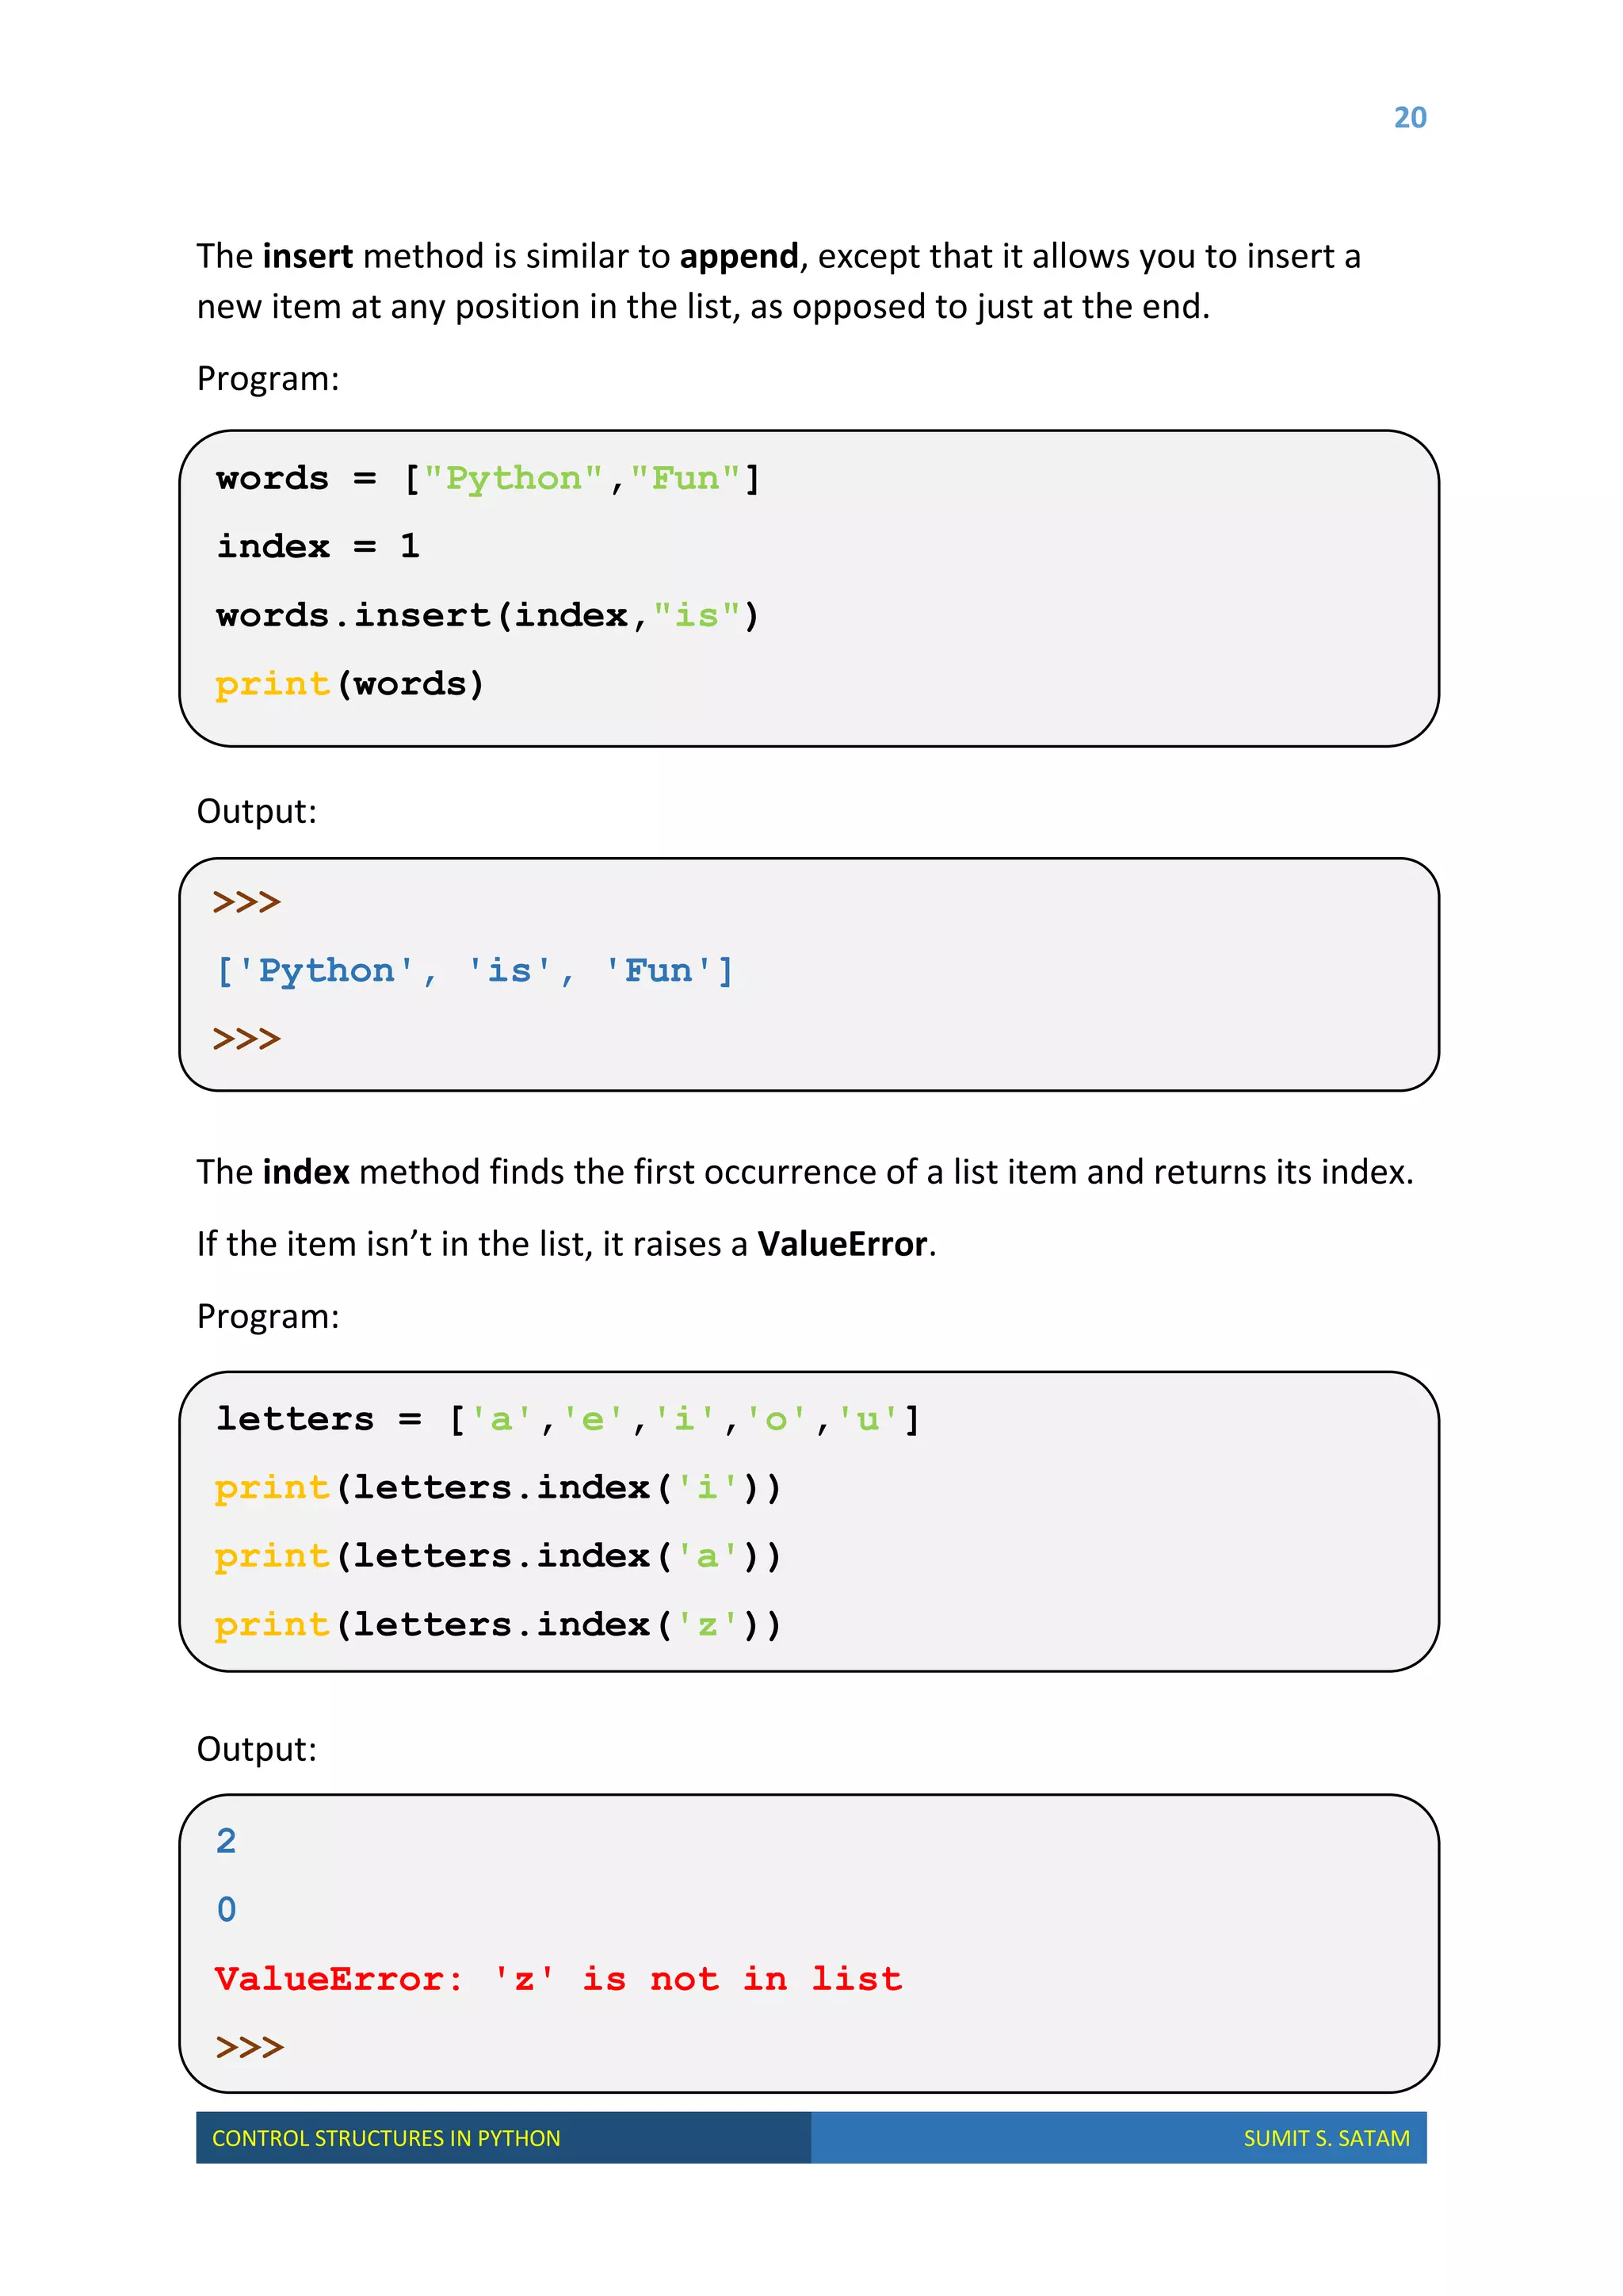Click the bold word 'insert' in first paragraph
This screenshot has width=1623, height=2296.
[x=307, y=257]
